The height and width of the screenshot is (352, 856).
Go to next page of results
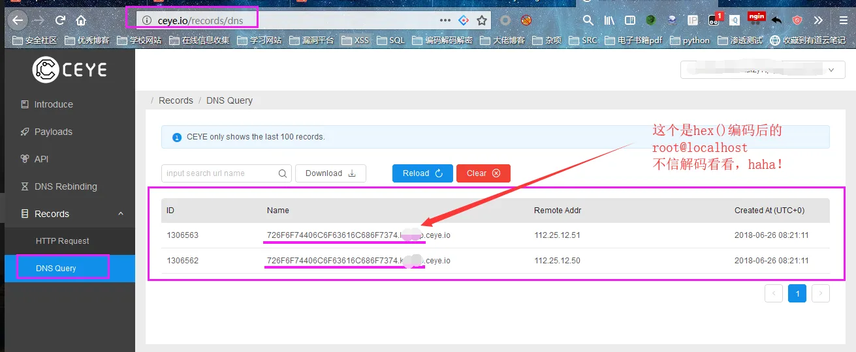821,294
